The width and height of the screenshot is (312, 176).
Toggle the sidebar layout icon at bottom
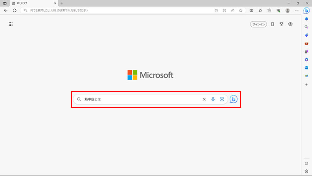[x=307, y=163]
